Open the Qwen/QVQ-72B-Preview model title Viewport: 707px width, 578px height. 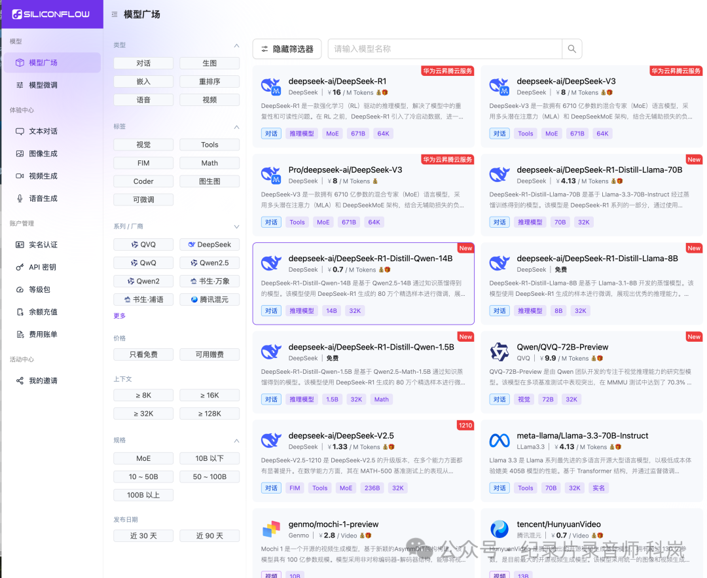[x=562, y=347]
